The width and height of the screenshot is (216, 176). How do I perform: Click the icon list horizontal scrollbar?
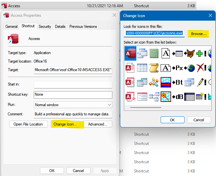point(146,108)
